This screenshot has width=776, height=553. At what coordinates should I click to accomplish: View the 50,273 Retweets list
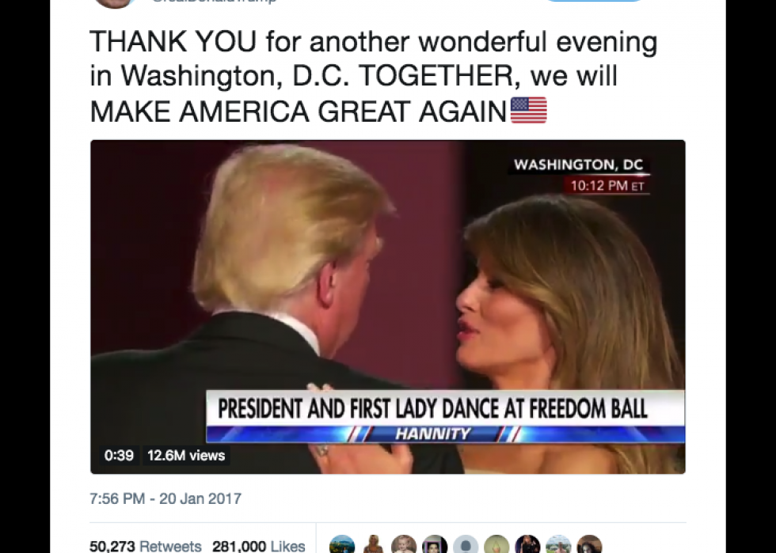tap(146, 546)
